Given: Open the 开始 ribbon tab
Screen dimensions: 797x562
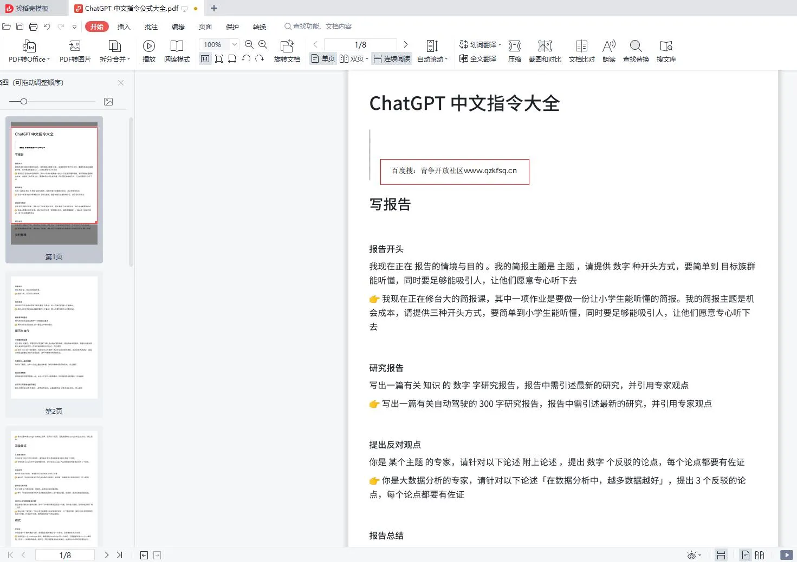Looking at the screenshot, I should [97, 27].
